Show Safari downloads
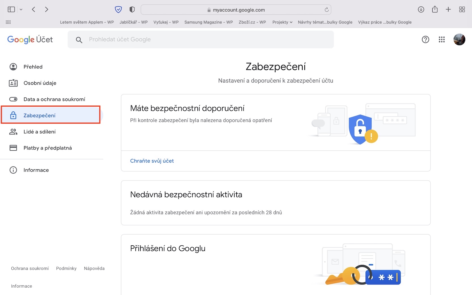This screenshot has width=472, height=295. pyautogui.click(x=421, y=10)
